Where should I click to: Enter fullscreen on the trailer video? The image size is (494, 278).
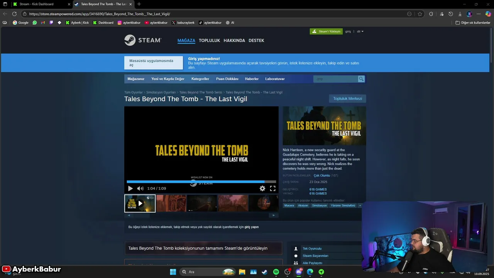coord(272,188)
